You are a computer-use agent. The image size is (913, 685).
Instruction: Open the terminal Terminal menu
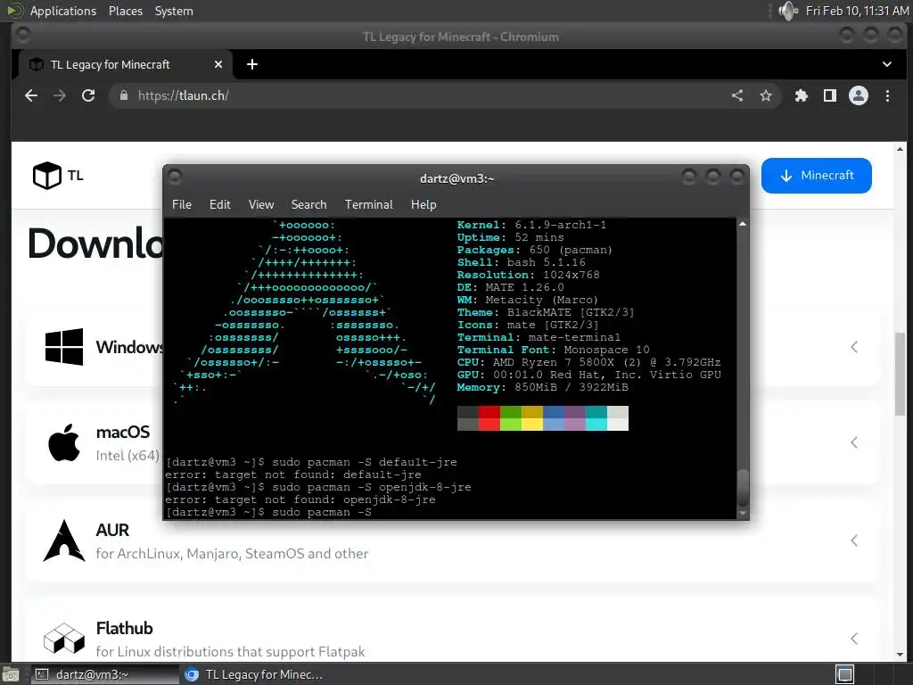tap(368, 204)
